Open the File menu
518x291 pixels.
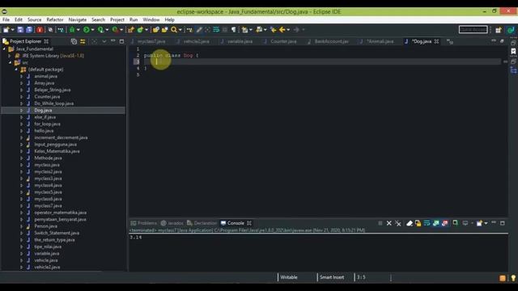pyautogui.click(x=6, y=19)
